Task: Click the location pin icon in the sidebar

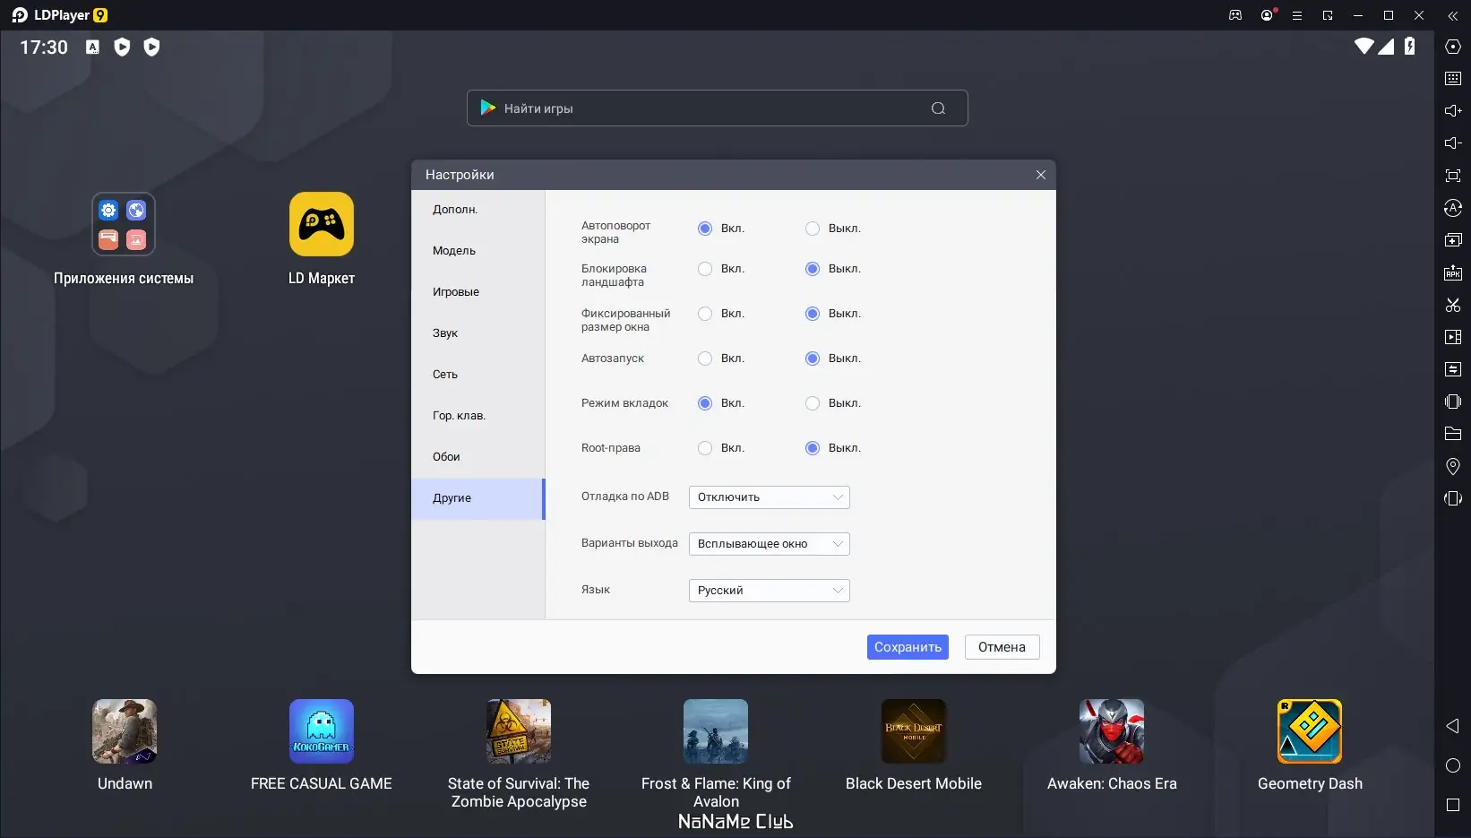Action: (x=1453, y=466)
